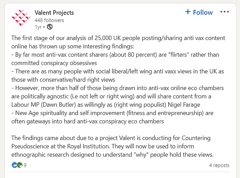This screenshot has height=178, width=240.
Task: Click the line mentioning 25,000 UK people
Action: 118,38
